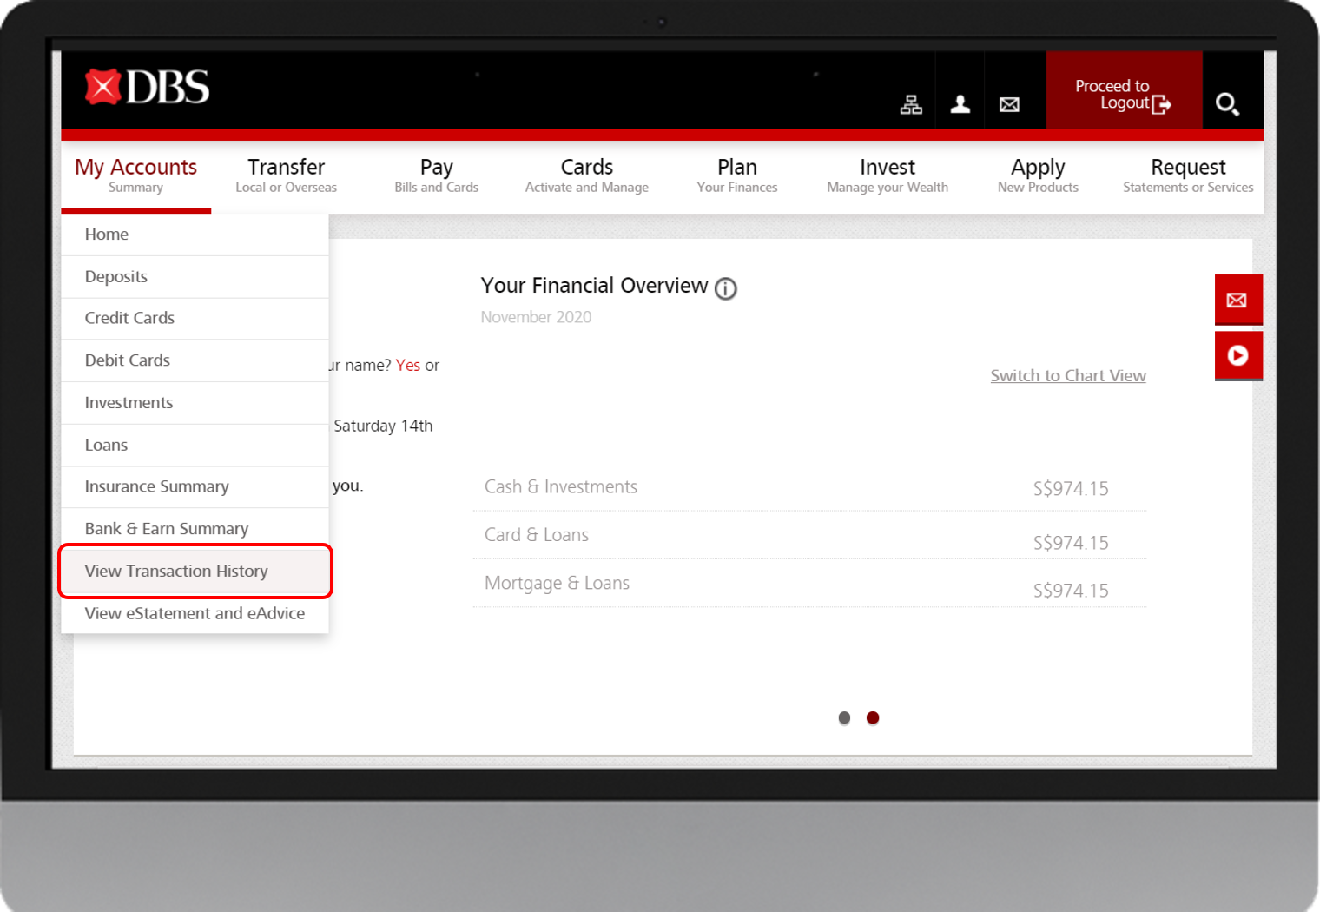Open the mailbox envelope icon in header
Viewport: 1320px width, 912px height.
(1008, 103)
